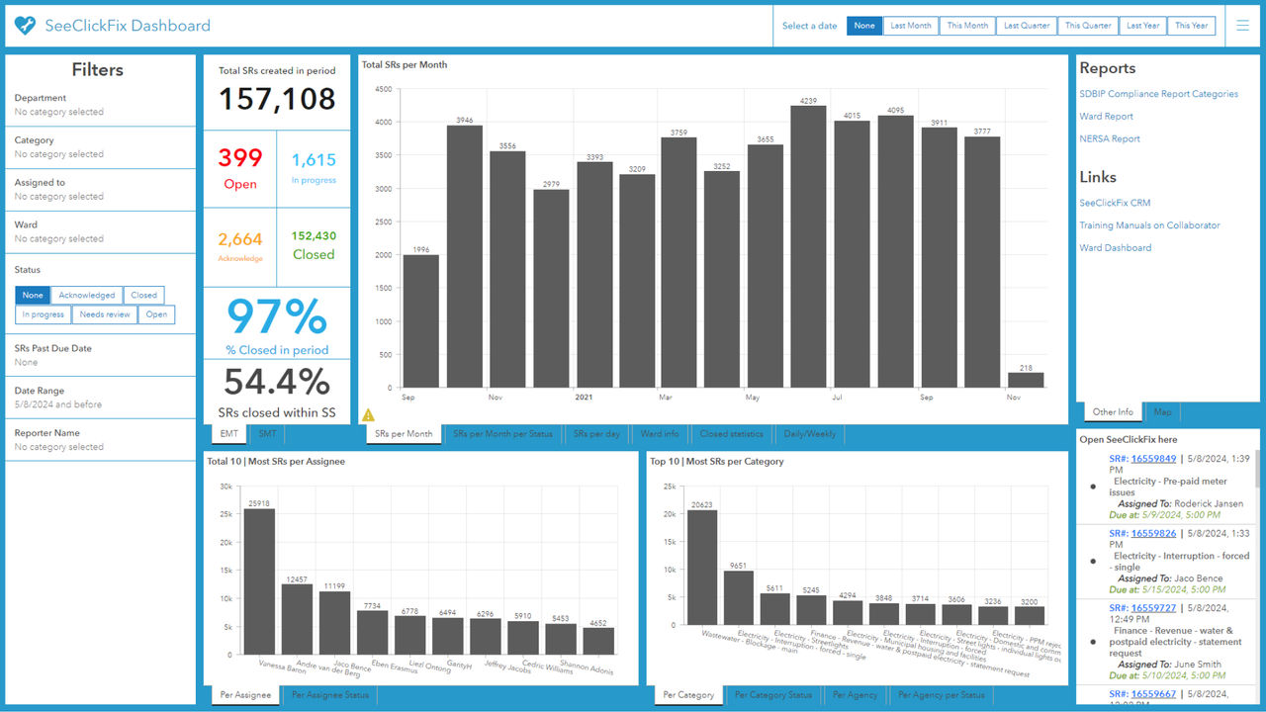Switch to the EMT tab
The image size is (1266, 712).
pyautogui.click(x=228, y=433)
